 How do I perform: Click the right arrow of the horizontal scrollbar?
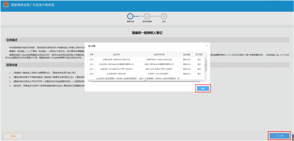203,81
